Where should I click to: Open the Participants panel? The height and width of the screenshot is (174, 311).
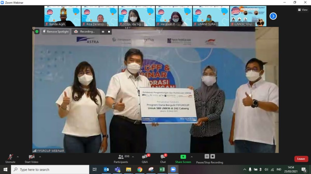coord(121,159)
